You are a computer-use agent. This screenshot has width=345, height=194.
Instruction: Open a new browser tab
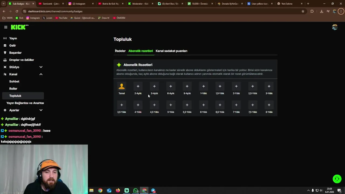(x=308, y=4)
